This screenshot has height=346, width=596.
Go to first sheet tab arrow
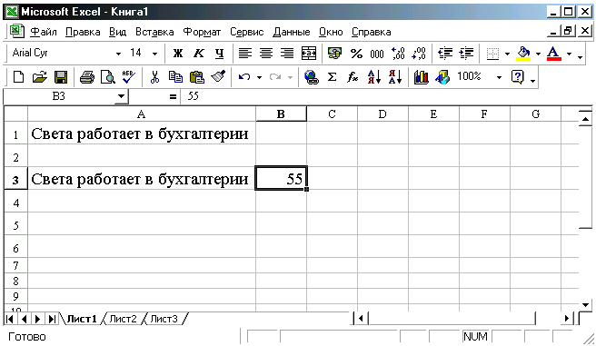pos(10,319)
